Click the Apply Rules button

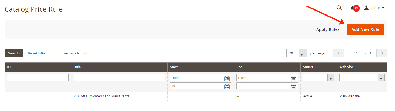[328, 29]
